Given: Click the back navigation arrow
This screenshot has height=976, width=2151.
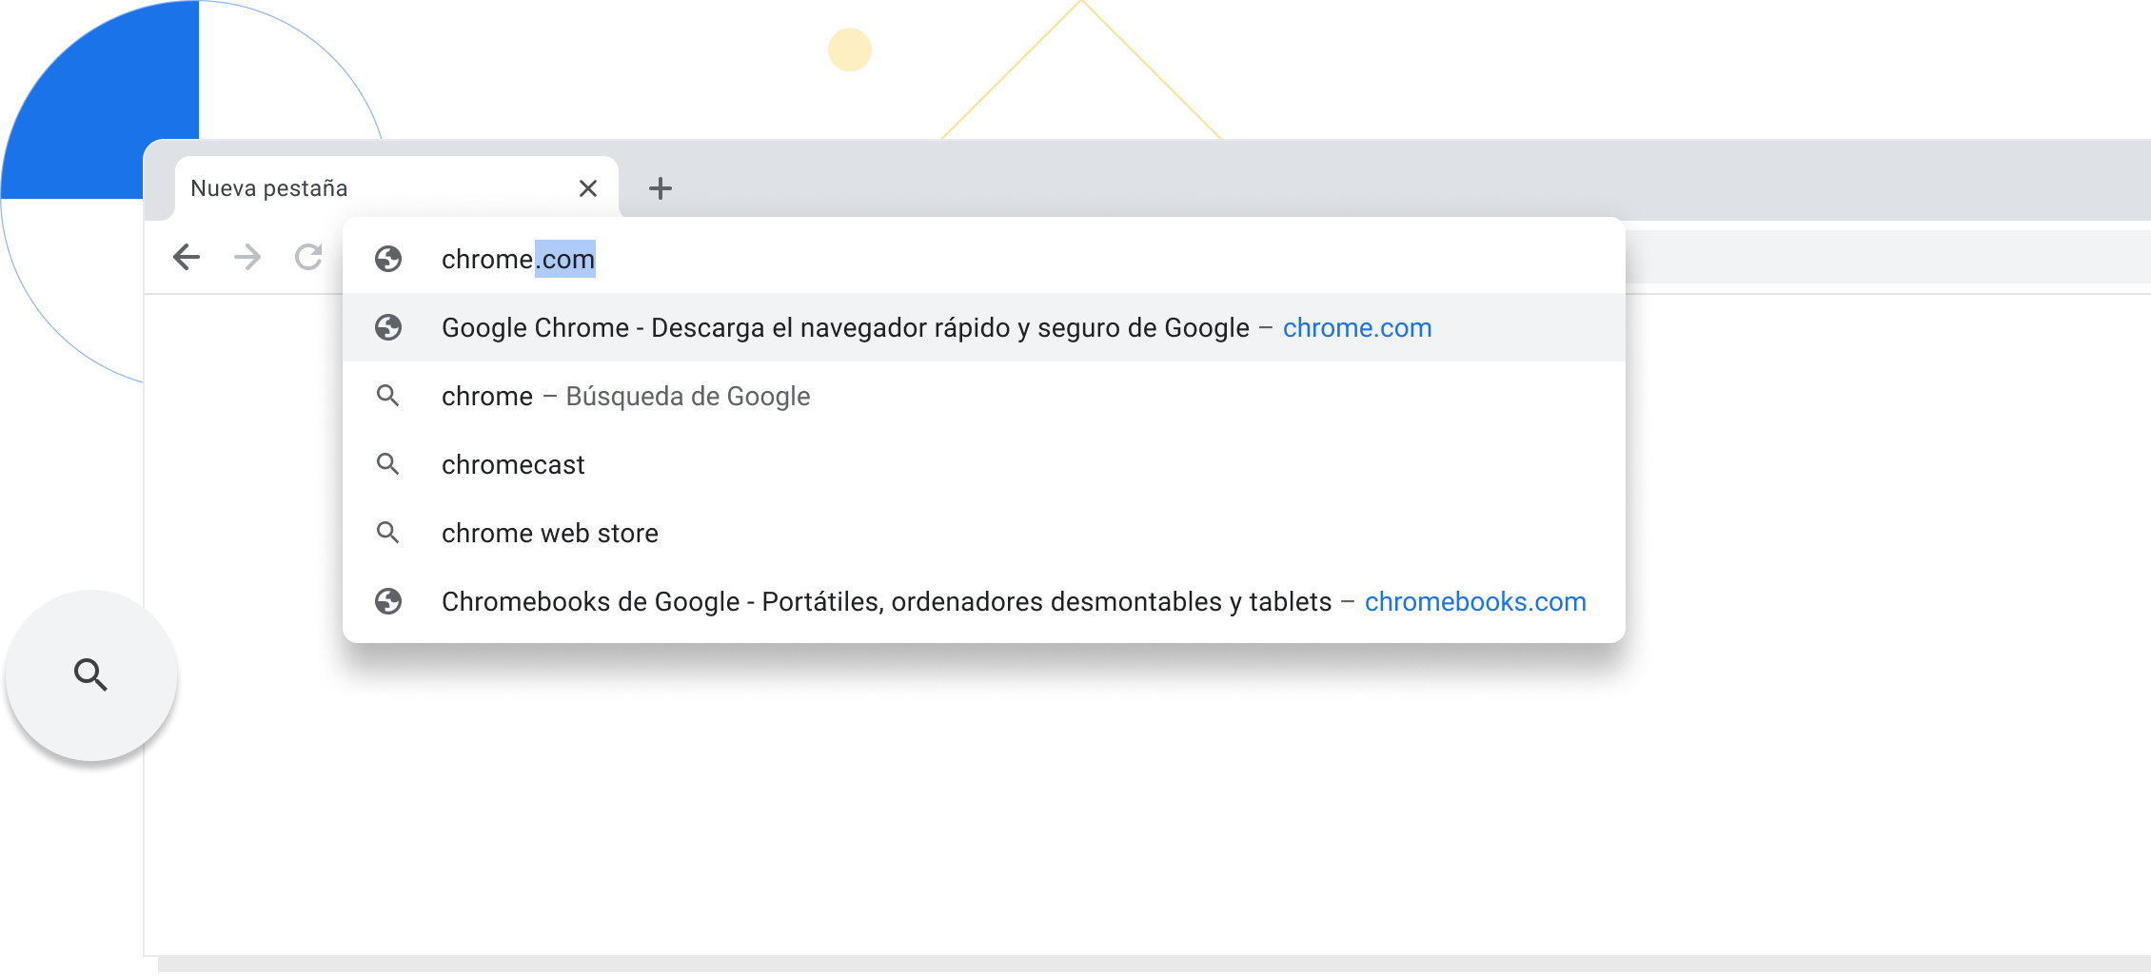Looking at the screenshot, I should (x=187, y=257).
